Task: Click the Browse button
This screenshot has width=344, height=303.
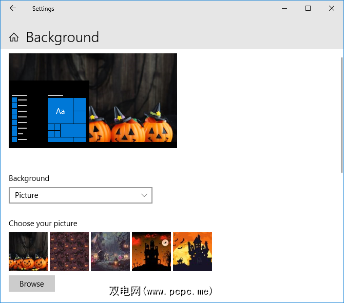Action: (32, 284)
